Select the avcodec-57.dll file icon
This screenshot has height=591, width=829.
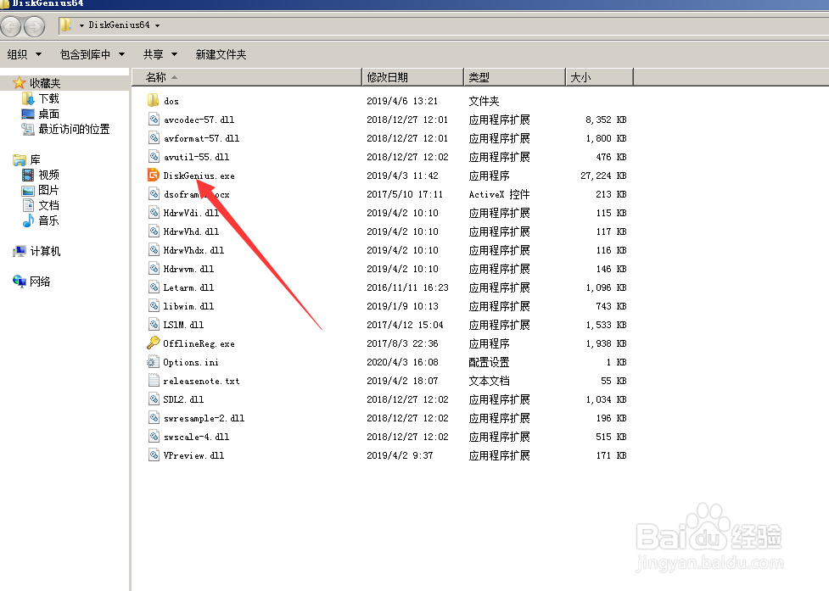click(154, 120)
